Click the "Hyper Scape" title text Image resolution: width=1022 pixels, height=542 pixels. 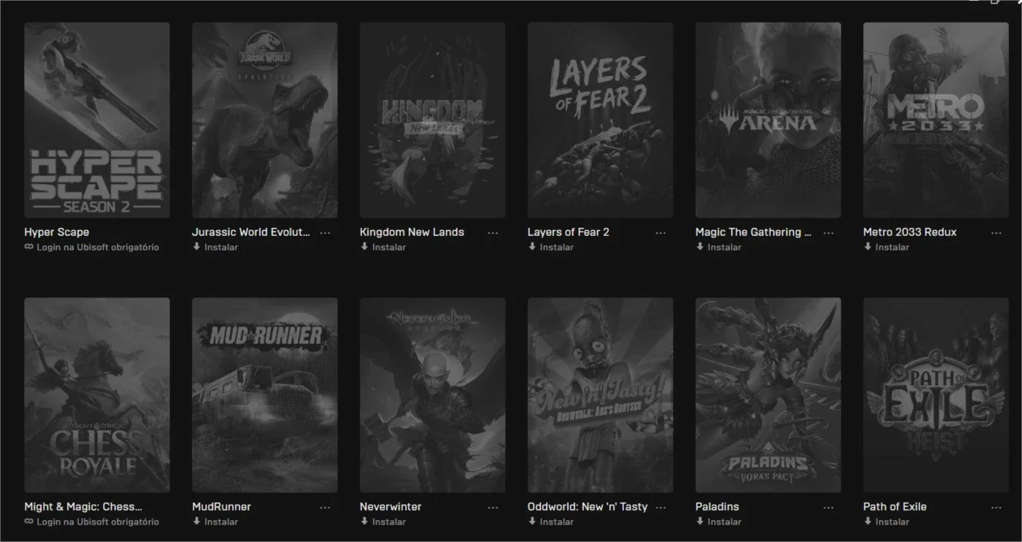tap(57, 232)
